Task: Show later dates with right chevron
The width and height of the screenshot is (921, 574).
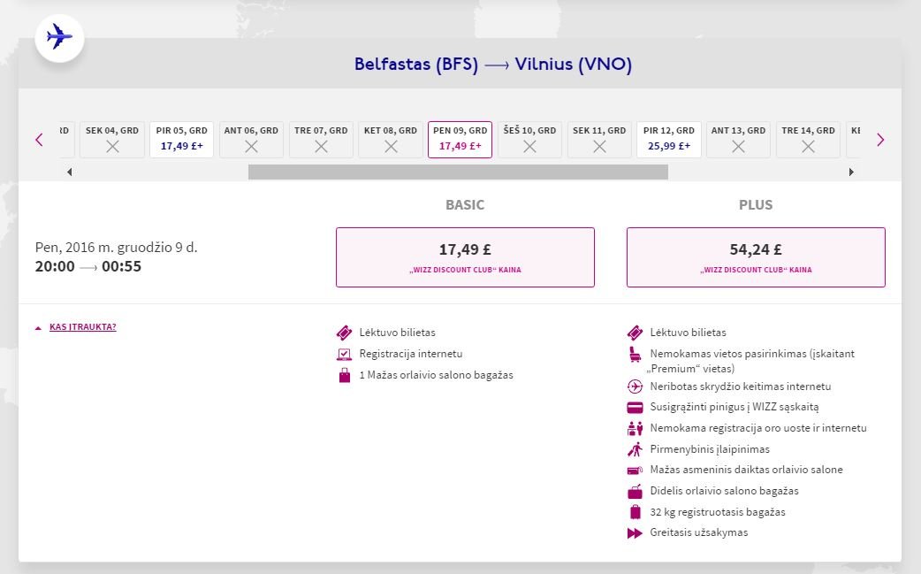Action: pos(879,140)
